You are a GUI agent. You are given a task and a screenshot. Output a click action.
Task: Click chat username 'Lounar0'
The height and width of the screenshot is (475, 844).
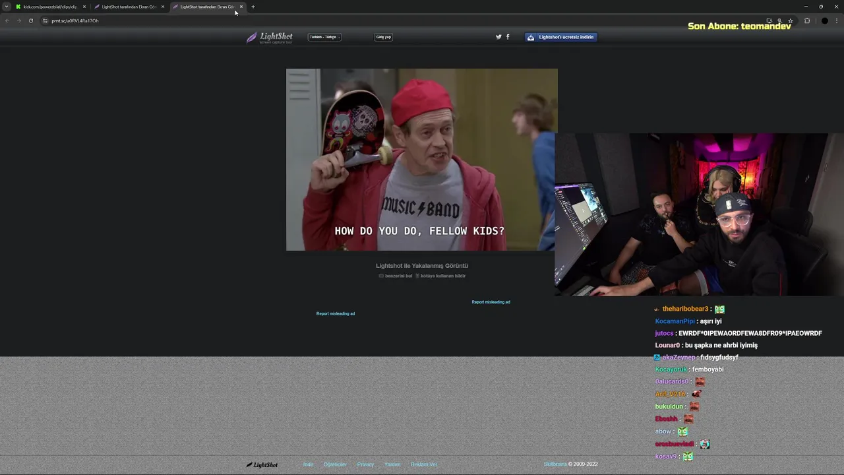coord(667,345)
